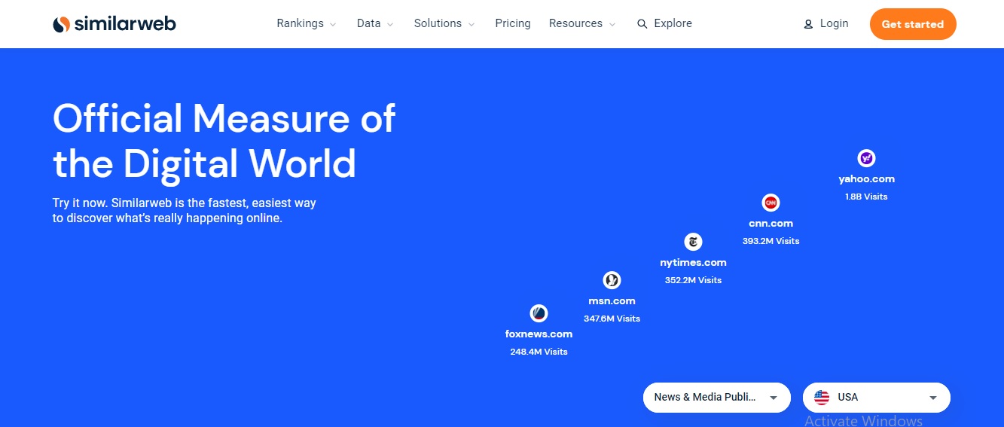Click the 1.8B Visits text
This screenshot has height=427, width=1004.
click(x=866, y=197)
